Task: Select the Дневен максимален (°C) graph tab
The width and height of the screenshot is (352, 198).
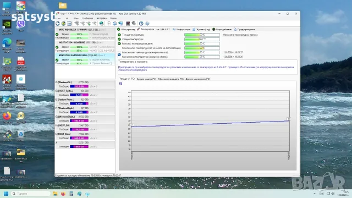Action: click(x=198, y=79)
